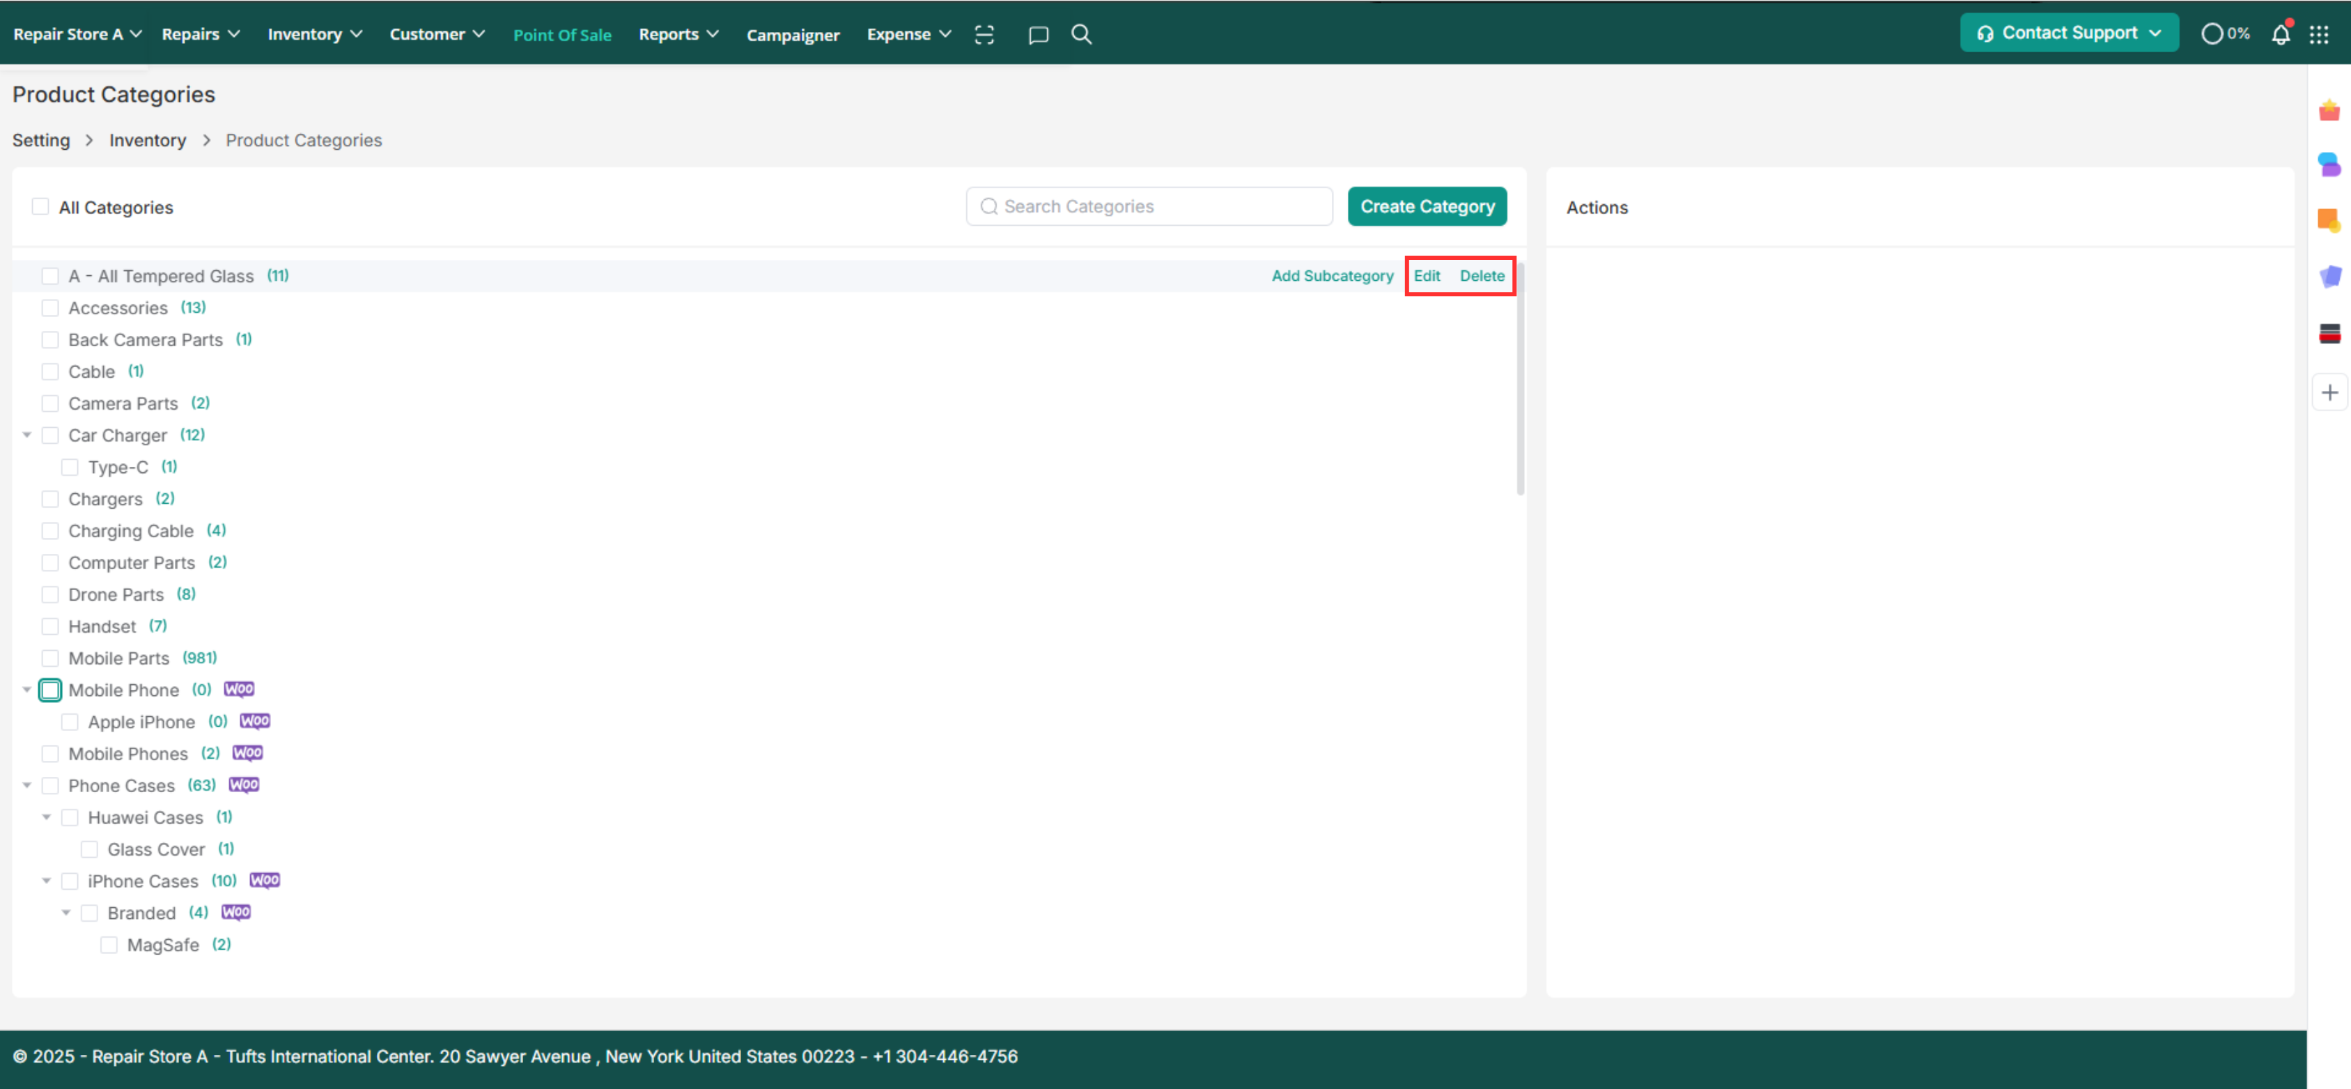
Task: Click the headset icon on Contact Support
Action: (1984, 33)
